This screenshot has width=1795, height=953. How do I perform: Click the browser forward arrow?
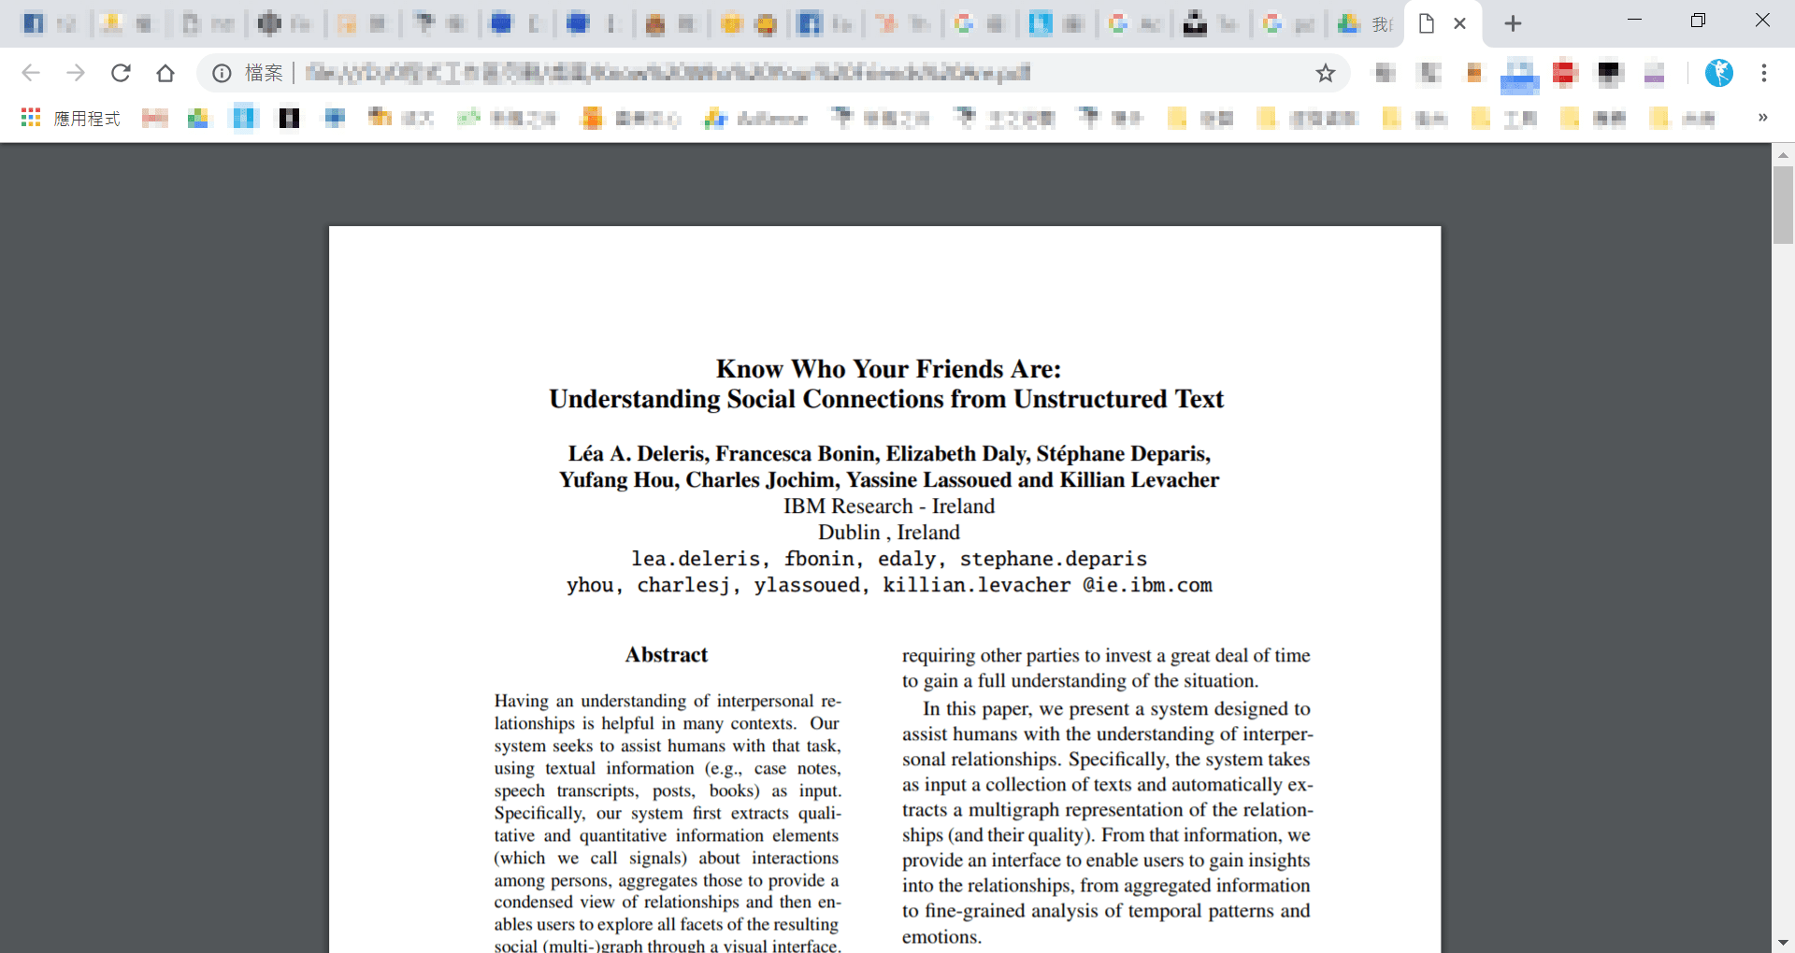76,73
